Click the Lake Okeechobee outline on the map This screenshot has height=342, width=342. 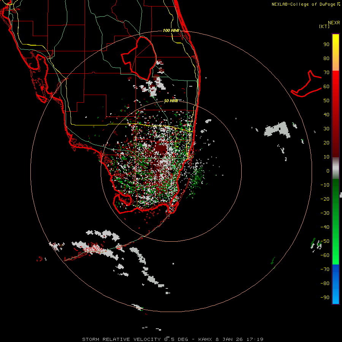point(139,58)
